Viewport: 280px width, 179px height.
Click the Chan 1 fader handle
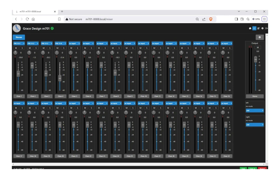pos(18,73)
